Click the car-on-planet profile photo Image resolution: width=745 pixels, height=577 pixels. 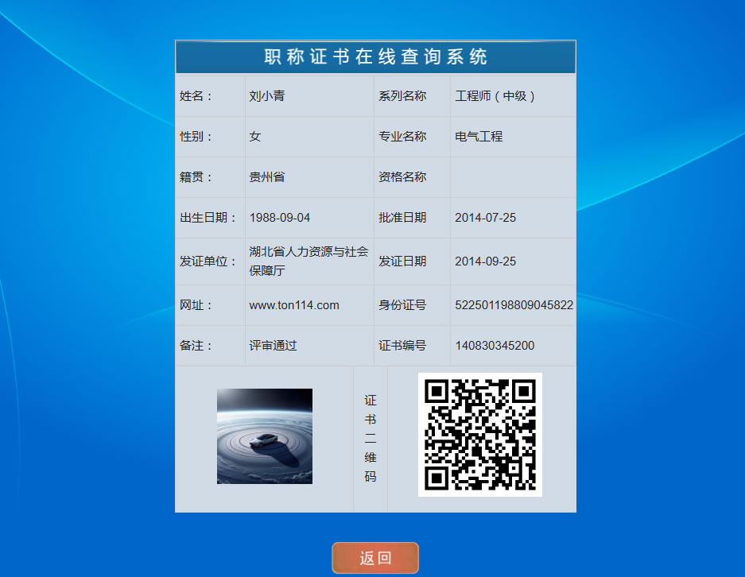coord(265,436)
